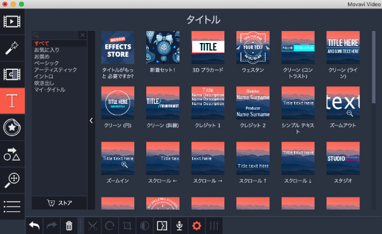
Task: Select the お気に入り category
Action: pos(47,50)
